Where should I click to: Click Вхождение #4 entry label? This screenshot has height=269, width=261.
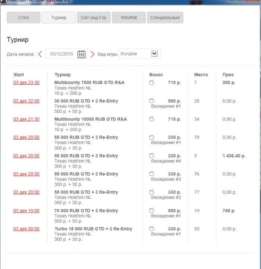pos(166,161)
